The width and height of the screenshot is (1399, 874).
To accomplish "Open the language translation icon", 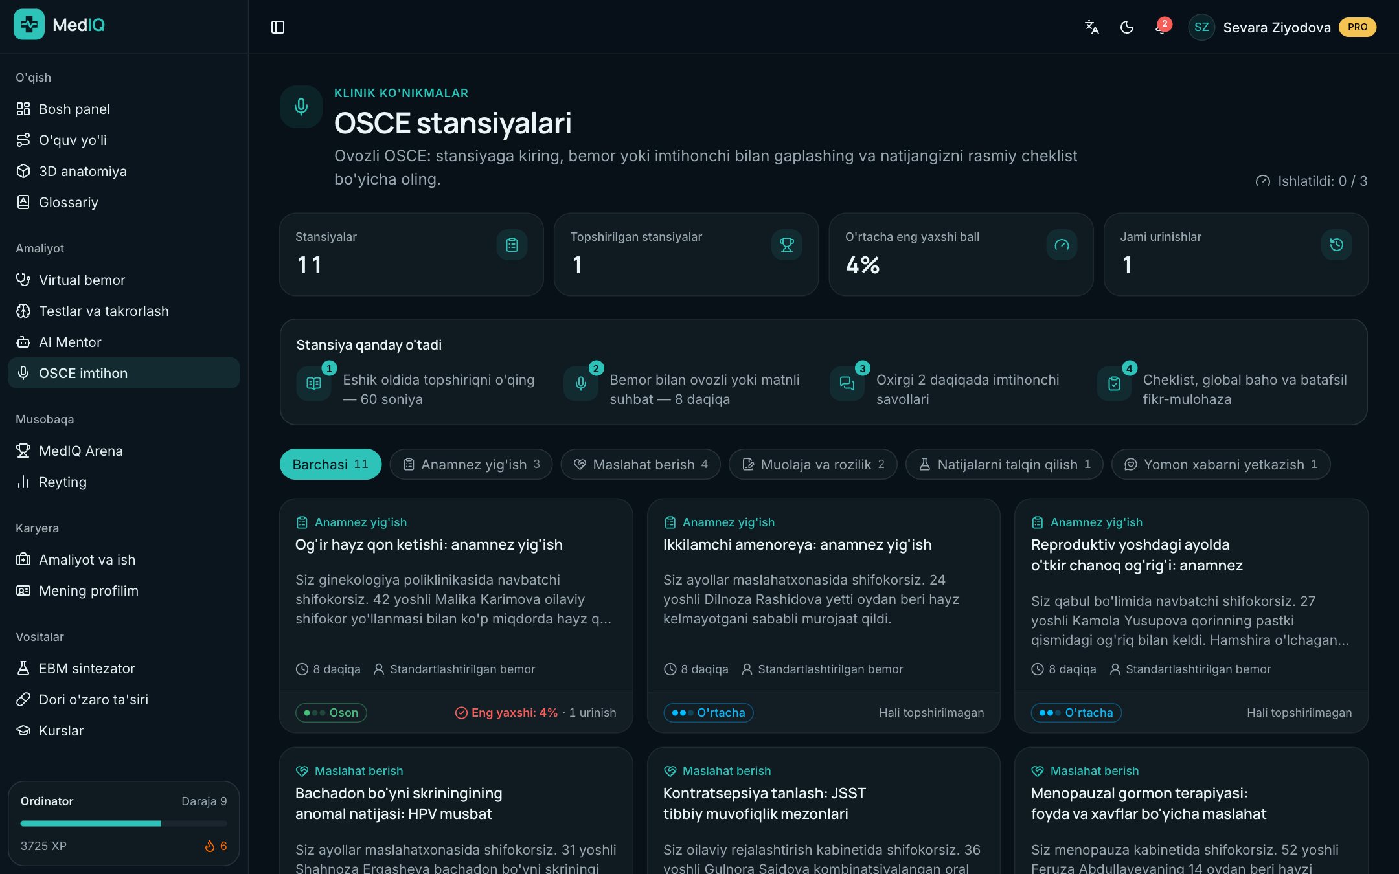I will point(1092,27).
